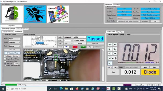Open the Software Flash form
The width and height of the screenshot is (163, 91).
[58, 14]
